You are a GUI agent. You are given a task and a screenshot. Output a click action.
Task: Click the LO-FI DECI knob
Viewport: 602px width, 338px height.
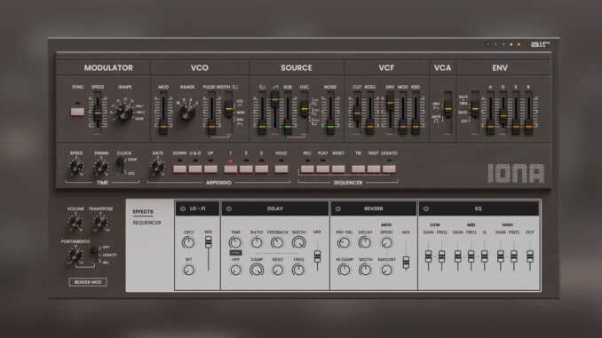tap(188, 242)
